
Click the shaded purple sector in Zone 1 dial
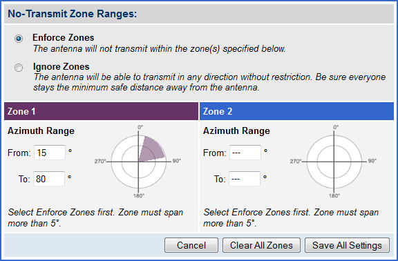151,151
